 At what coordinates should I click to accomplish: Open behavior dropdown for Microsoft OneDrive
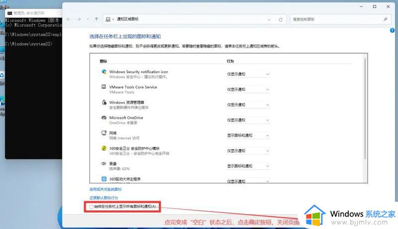click(248, 120)
